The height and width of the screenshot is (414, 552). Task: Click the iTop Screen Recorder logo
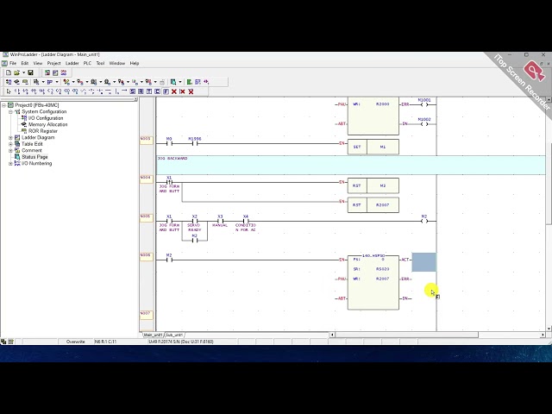(534, 71)
